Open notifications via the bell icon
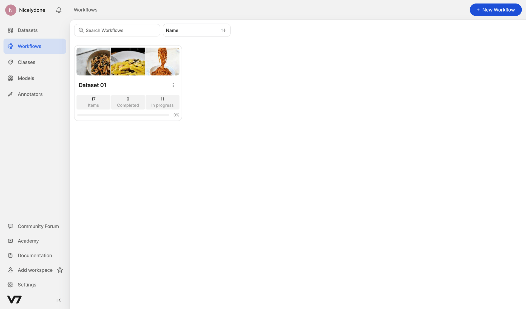 pyautogui.click(x=58, y=10)
